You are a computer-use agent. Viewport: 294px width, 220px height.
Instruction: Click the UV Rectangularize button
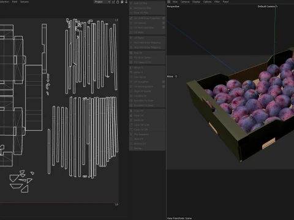click(147, 86)
